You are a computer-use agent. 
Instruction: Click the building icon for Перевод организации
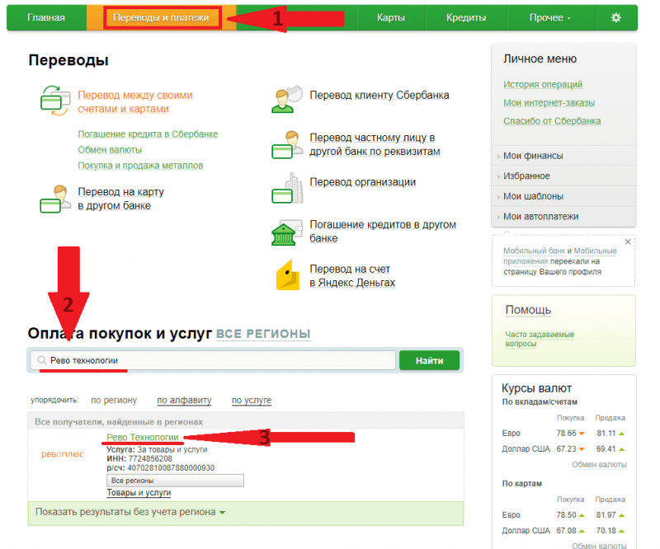click(287, 188)
